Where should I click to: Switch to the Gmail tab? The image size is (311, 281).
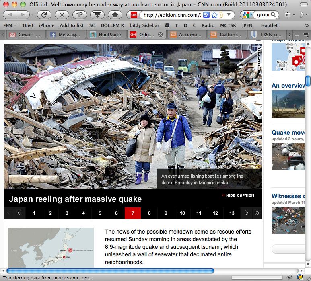pyautogui.click(x=26, y=35)
